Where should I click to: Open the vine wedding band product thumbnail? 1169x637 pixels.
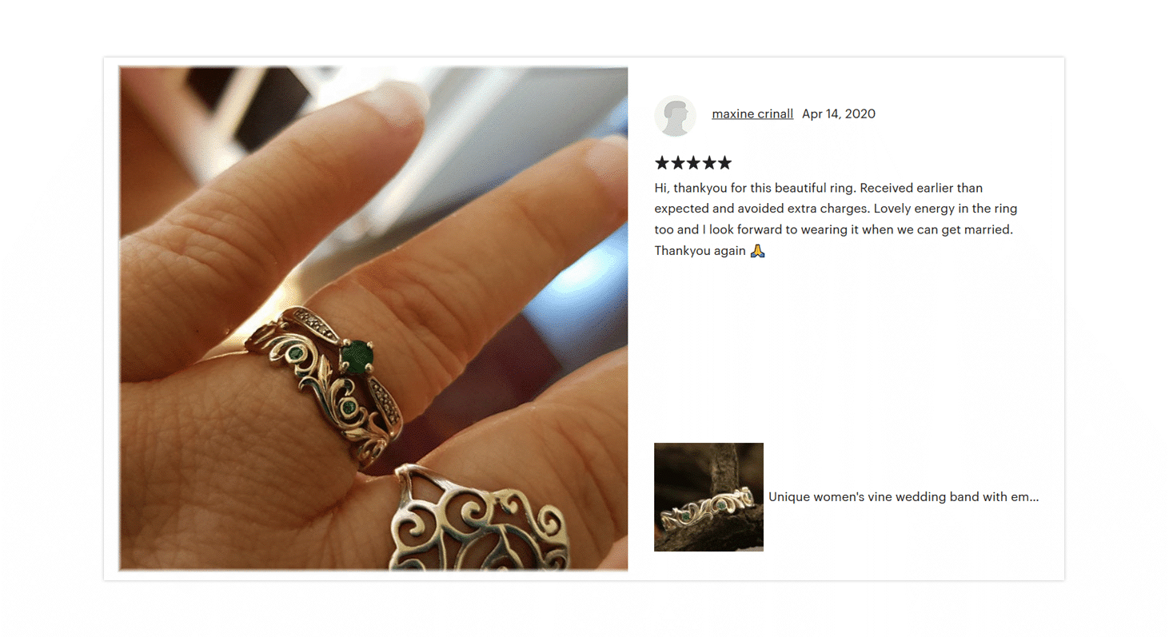[708, 497]
